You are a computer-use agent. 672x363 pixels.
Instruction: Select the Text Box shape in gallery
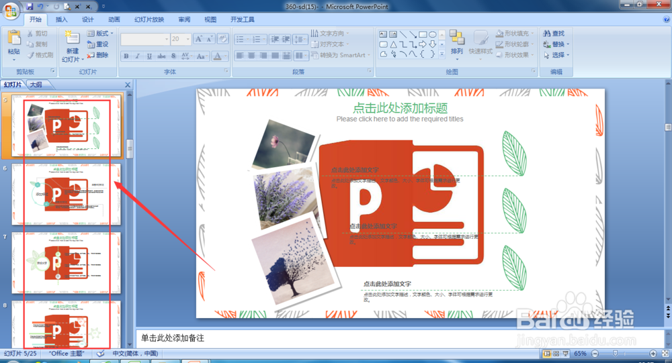click(x=383, y=34)
